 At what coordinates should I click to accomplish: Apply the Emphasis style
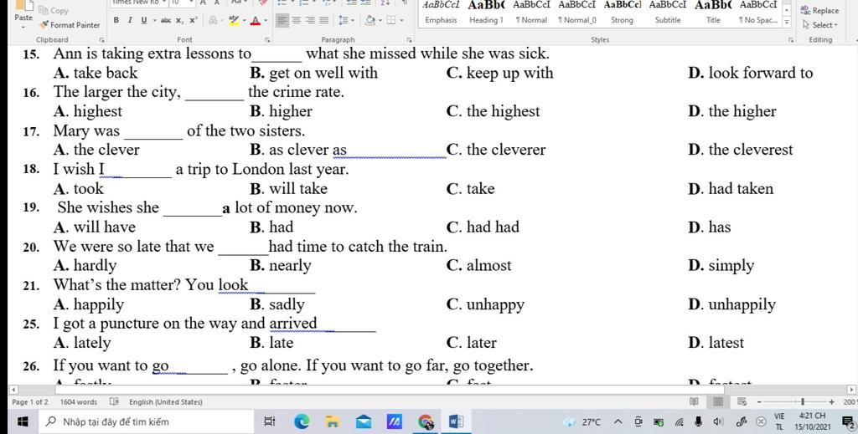pyautogui.click(x=441, y=13)
